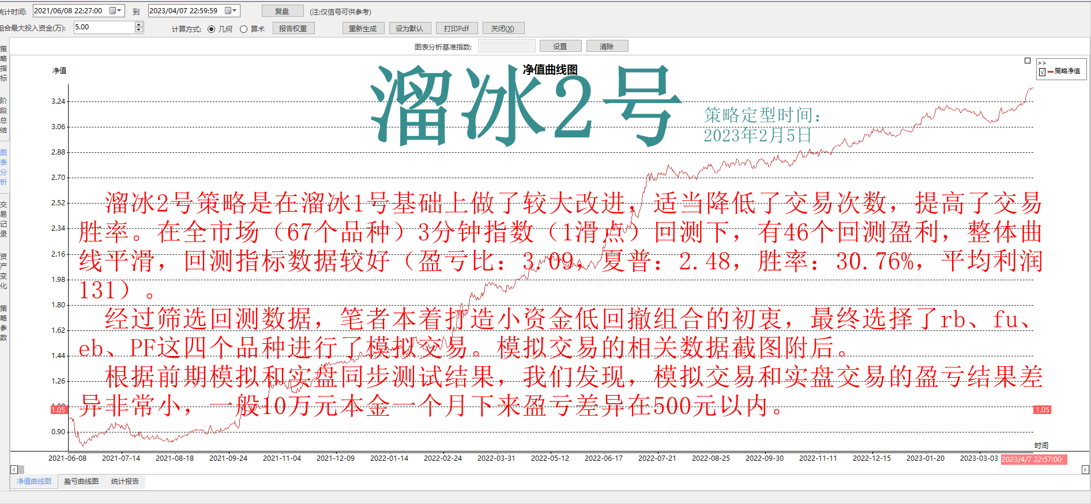The image size is (1091, 504).
Task: Open the 图表分析 side tab
Action: click(x=4, y=167)
